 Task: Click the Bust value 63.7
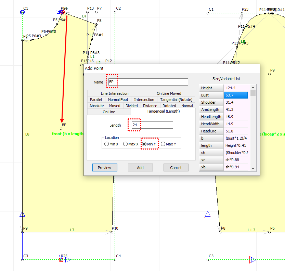pos(235,95)
